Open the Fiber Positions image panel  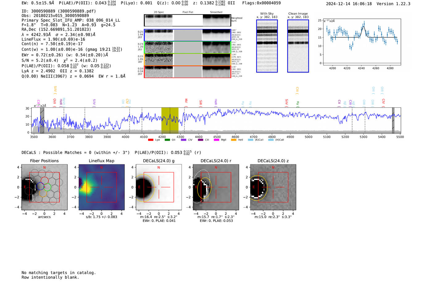44,187
